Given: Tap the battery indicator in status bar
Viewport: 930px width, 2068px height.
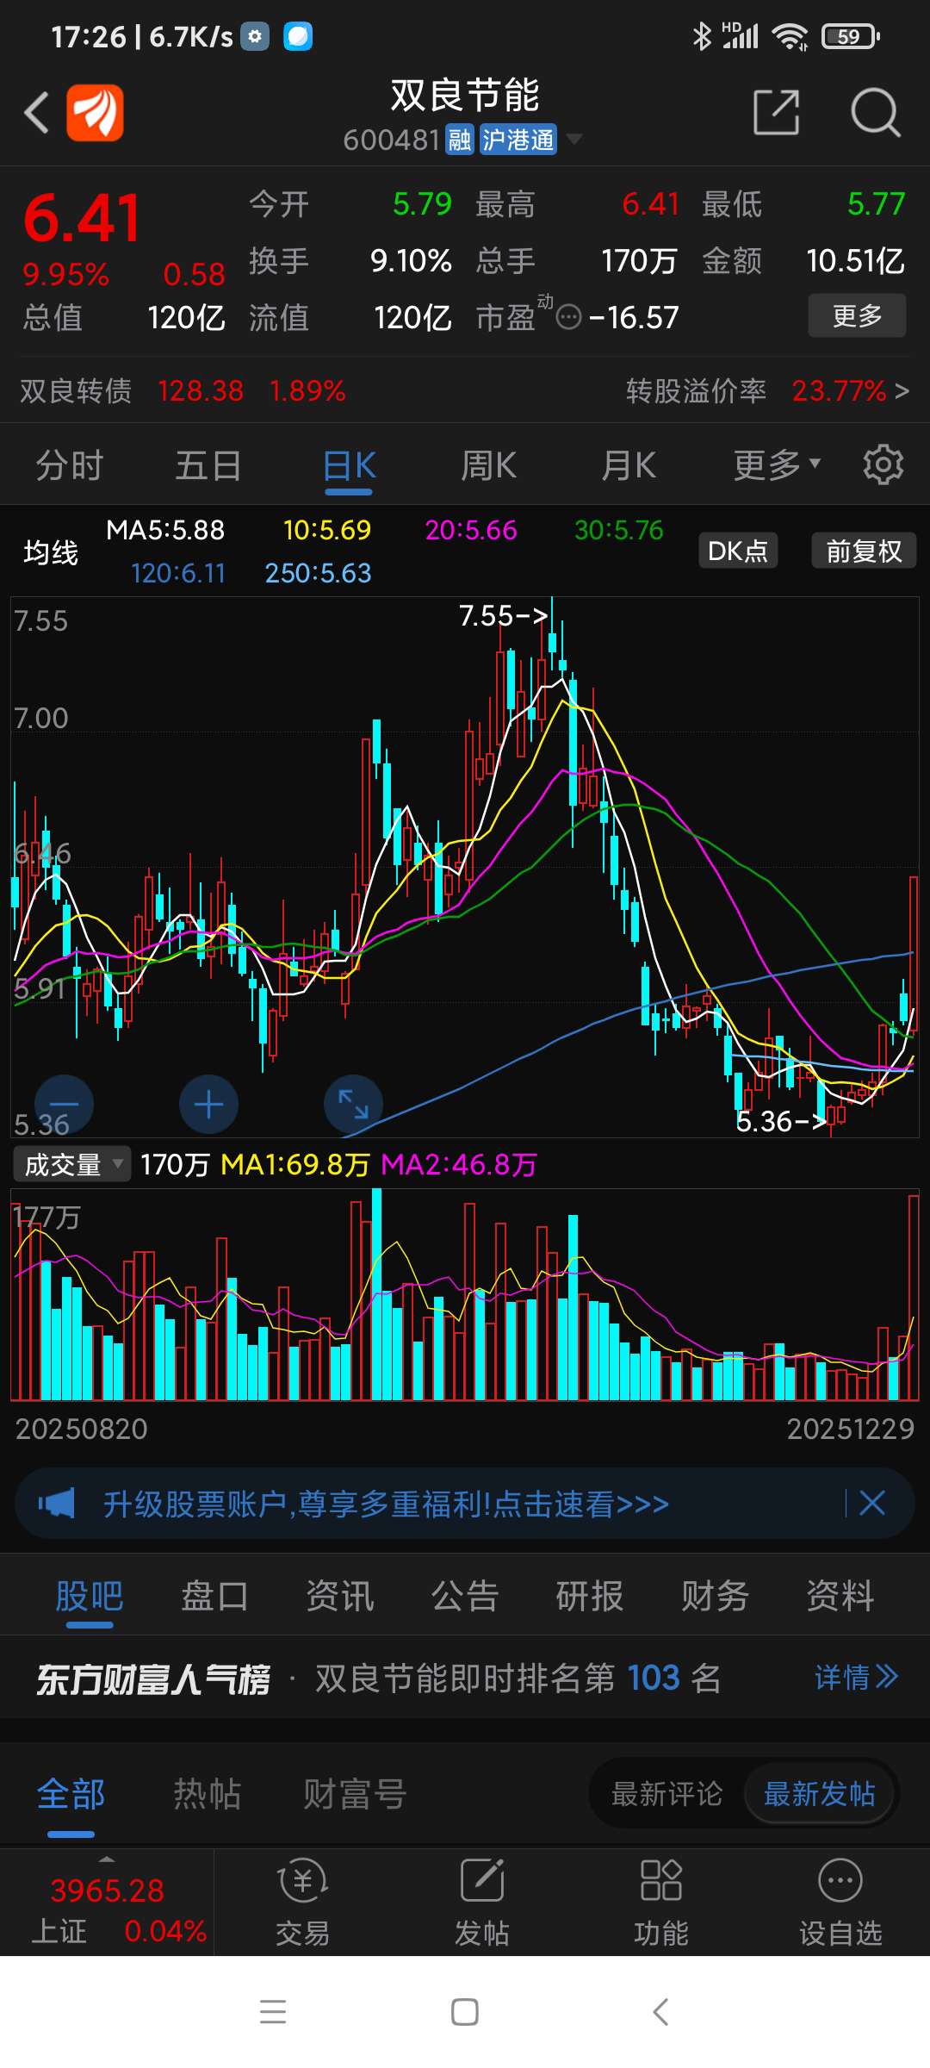Looking at the screenshot, I should click(851, 36).
